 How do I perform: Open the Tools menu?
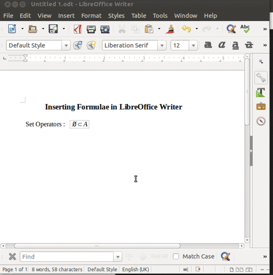[x=160, y=16]
